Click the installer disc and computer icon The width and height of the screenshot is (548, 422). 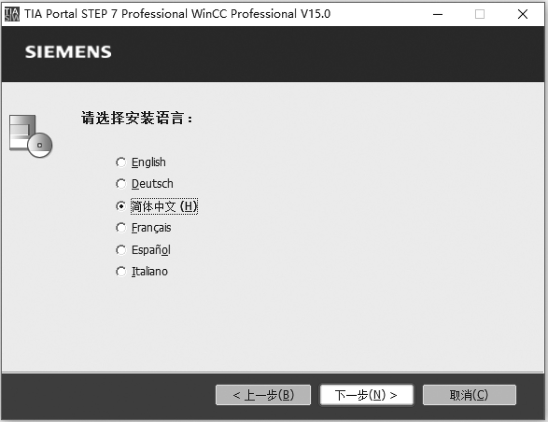(x=31, y=136)
